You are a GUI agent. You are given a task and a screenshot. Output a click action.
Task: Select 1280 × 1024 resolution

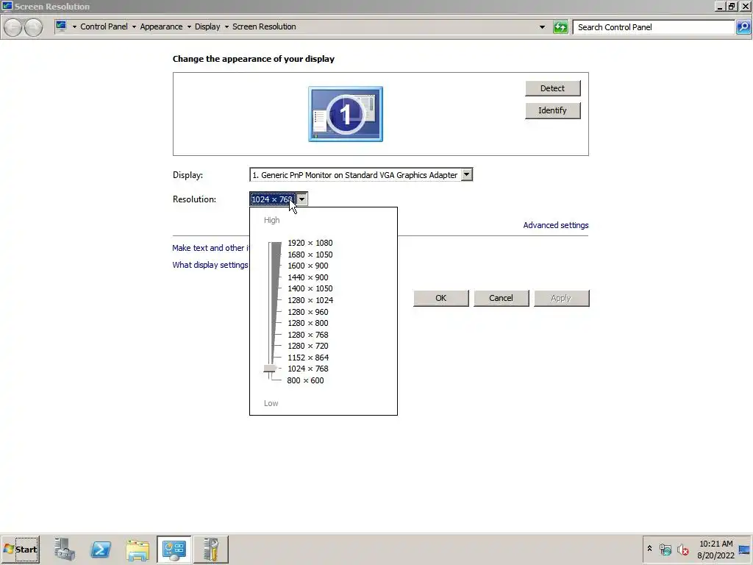(310, 300)
